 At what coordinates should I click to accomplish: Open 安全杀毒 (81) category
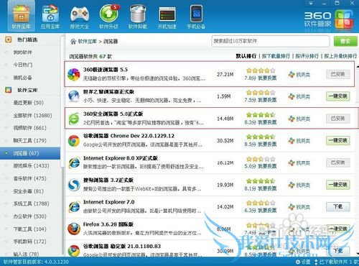pos(28,191)
